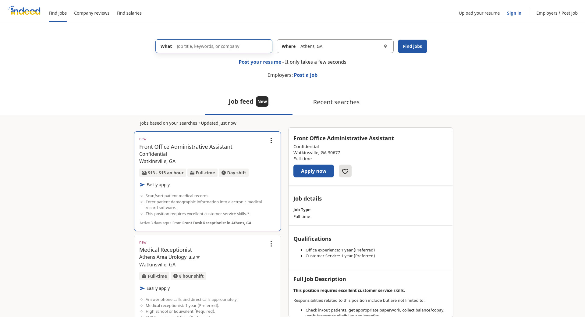Click the Indeed logo
Image resolution: width=585 pixels, height=317 pixels.
click(x=25, y=11)
